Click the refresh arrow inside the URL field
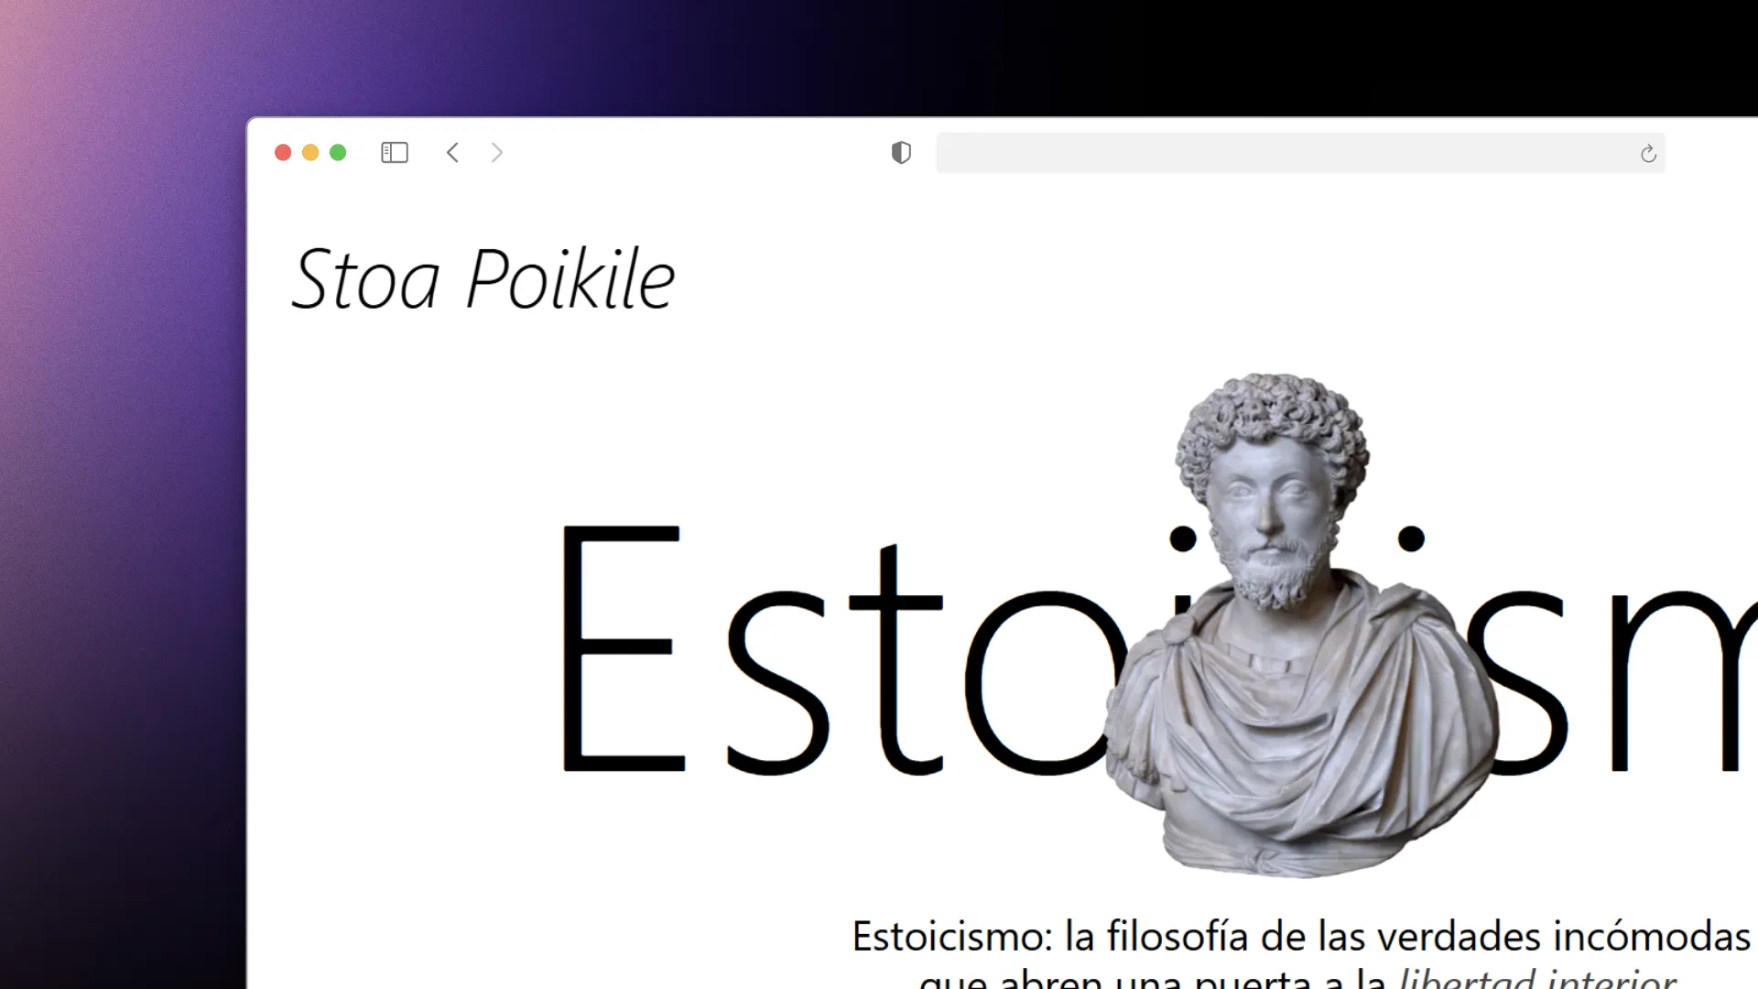Image resolution: width=1758 pixels, height=989 pixels. pos(1649,154)
